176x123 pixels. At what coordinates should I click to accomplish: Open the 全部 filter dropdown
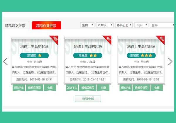pyautogui.click(x=162, y=25)
